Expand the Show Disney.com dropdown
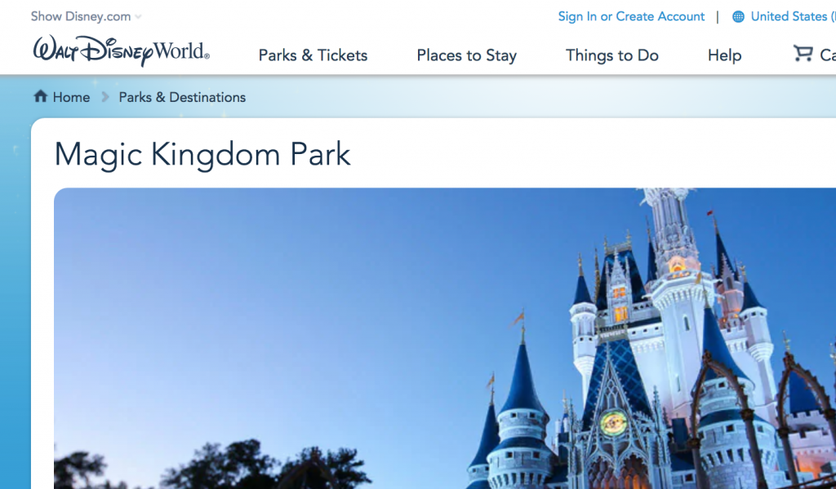This screenshot has width=836, height=489. (x=86, y=16)
